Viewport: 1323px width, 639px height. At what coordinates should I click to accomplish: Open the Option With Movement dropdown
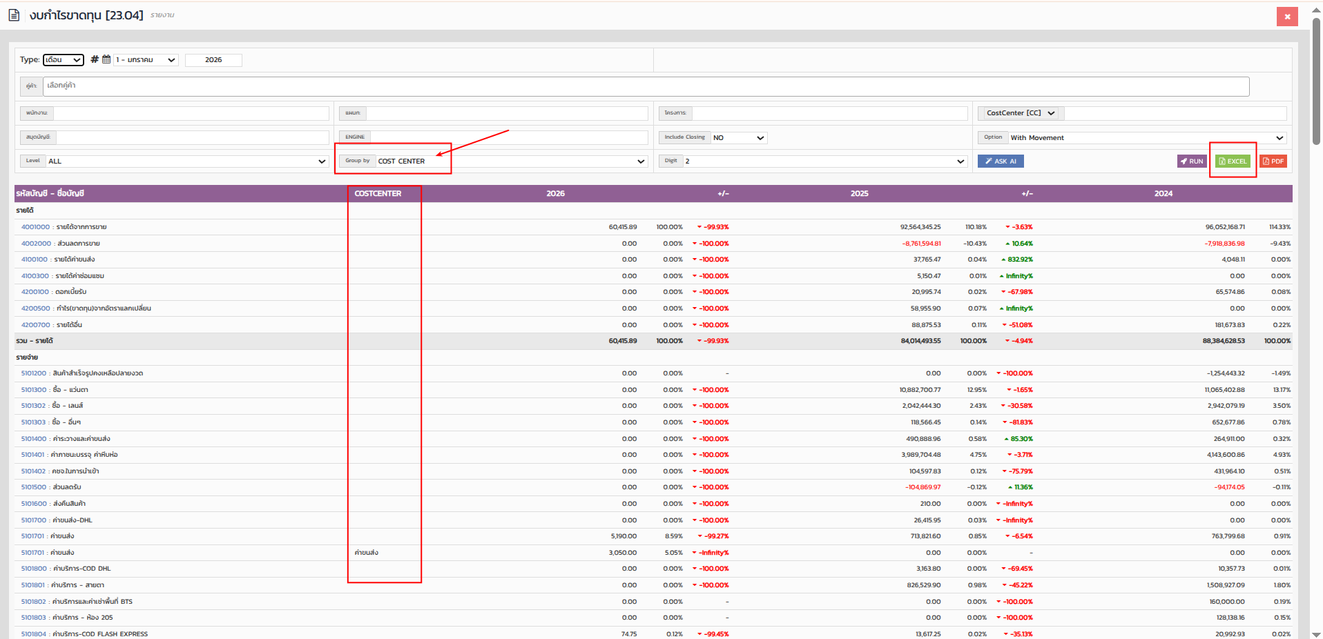point(1146,138)
